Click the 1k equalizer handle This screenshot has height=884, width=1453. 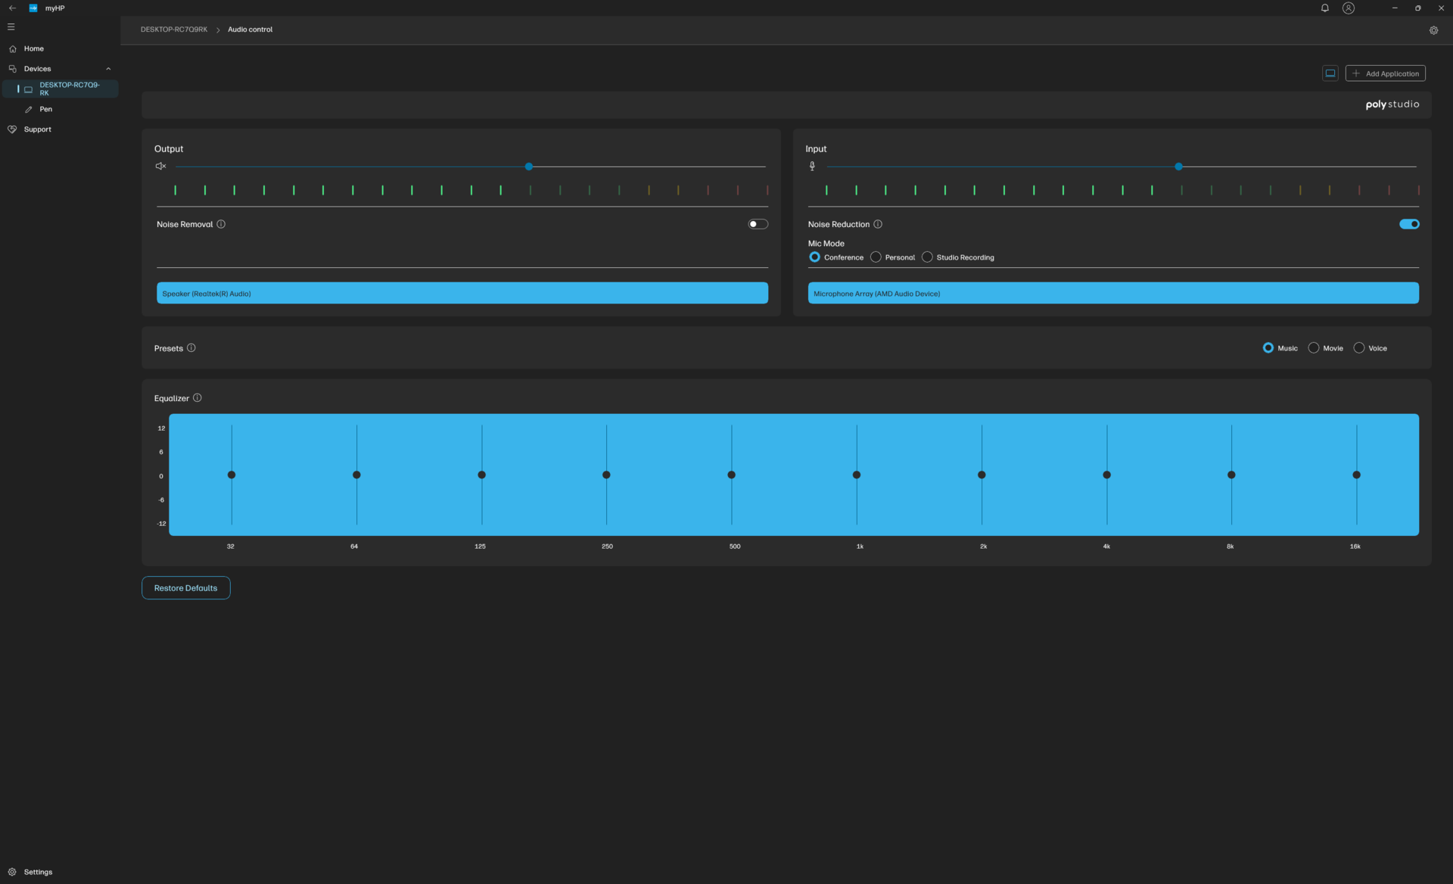pyautogui.click(x=857, y=475)
